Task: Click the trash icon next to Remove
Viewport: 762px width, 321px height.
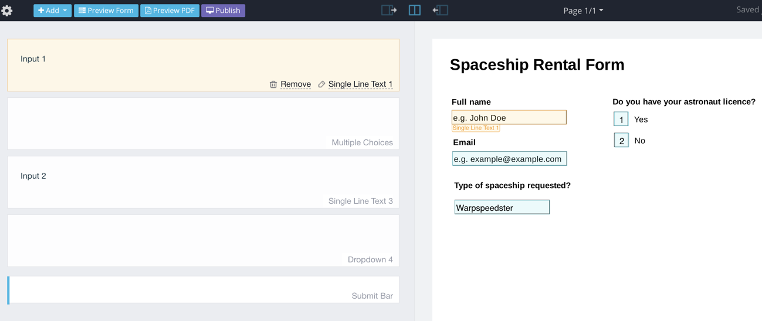Action: pos(273,84)
